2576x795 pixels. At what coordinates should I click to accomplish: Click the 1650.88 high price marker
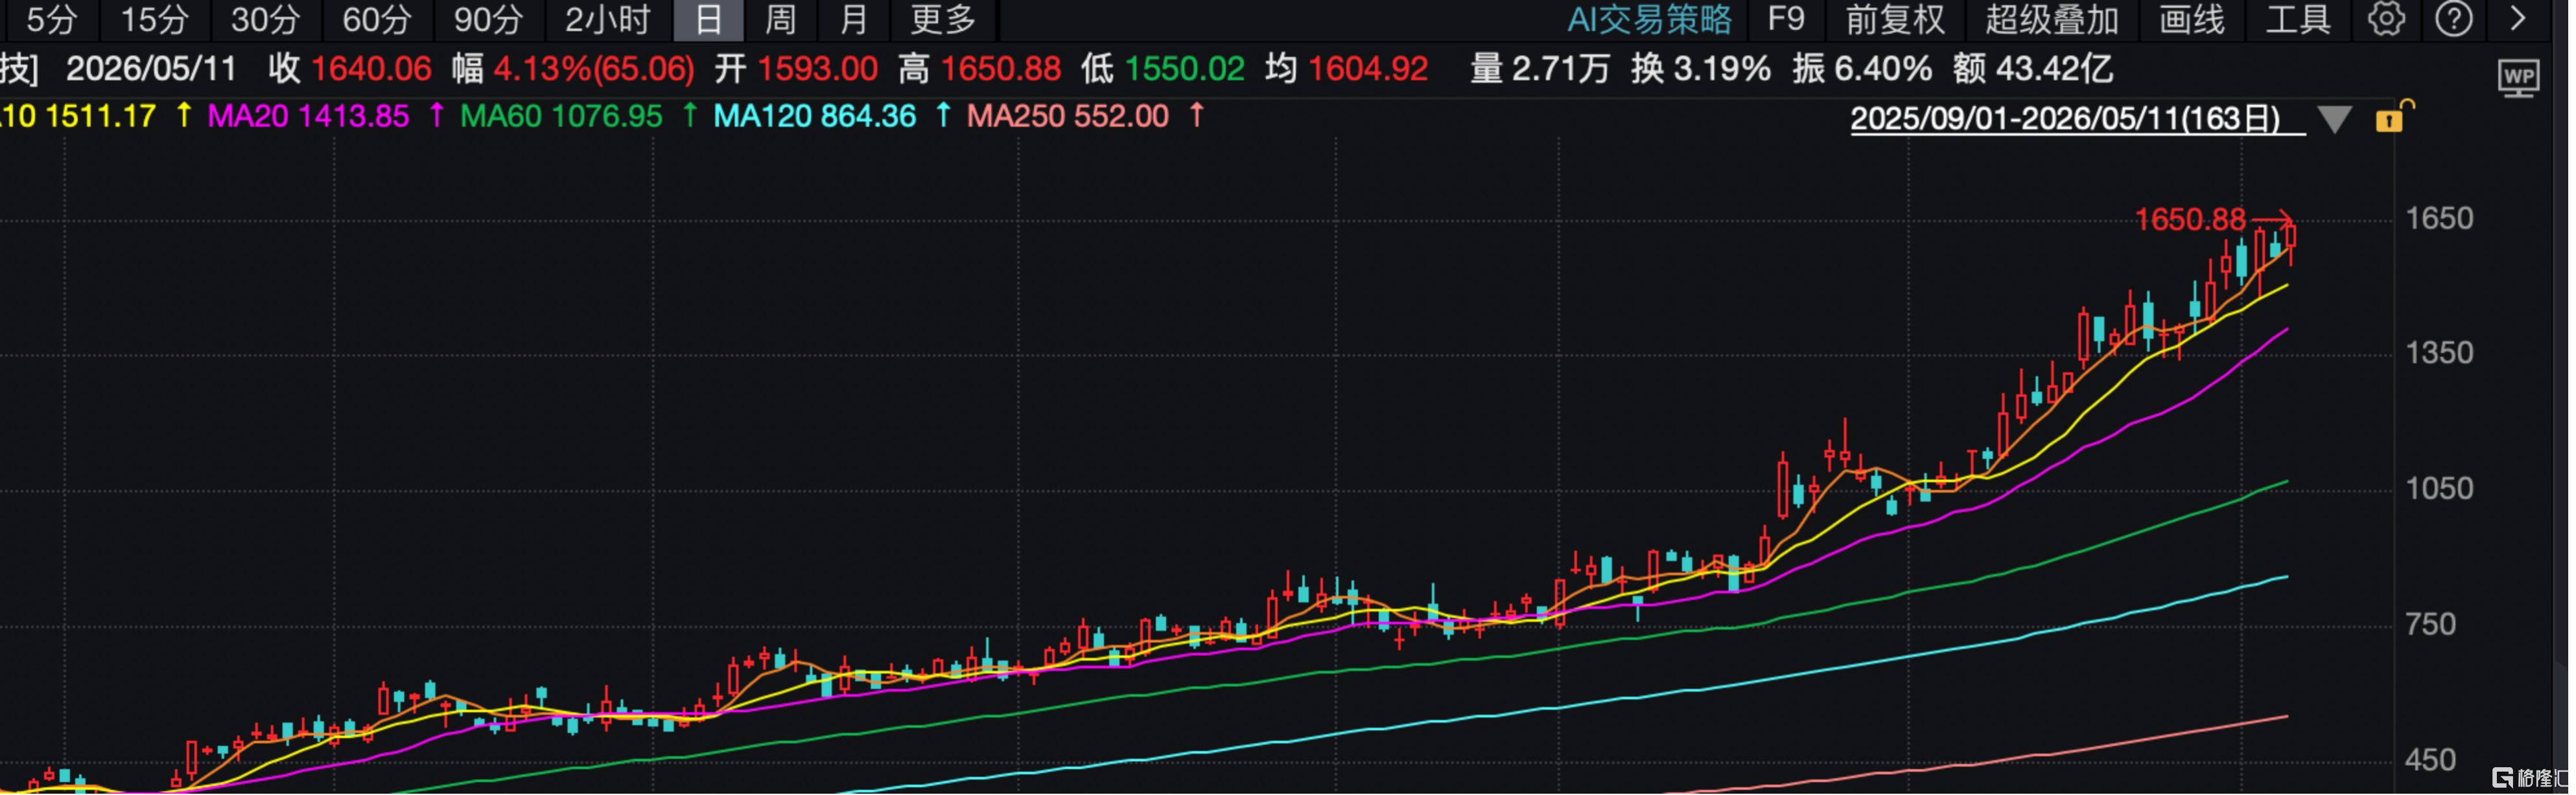2190,219
